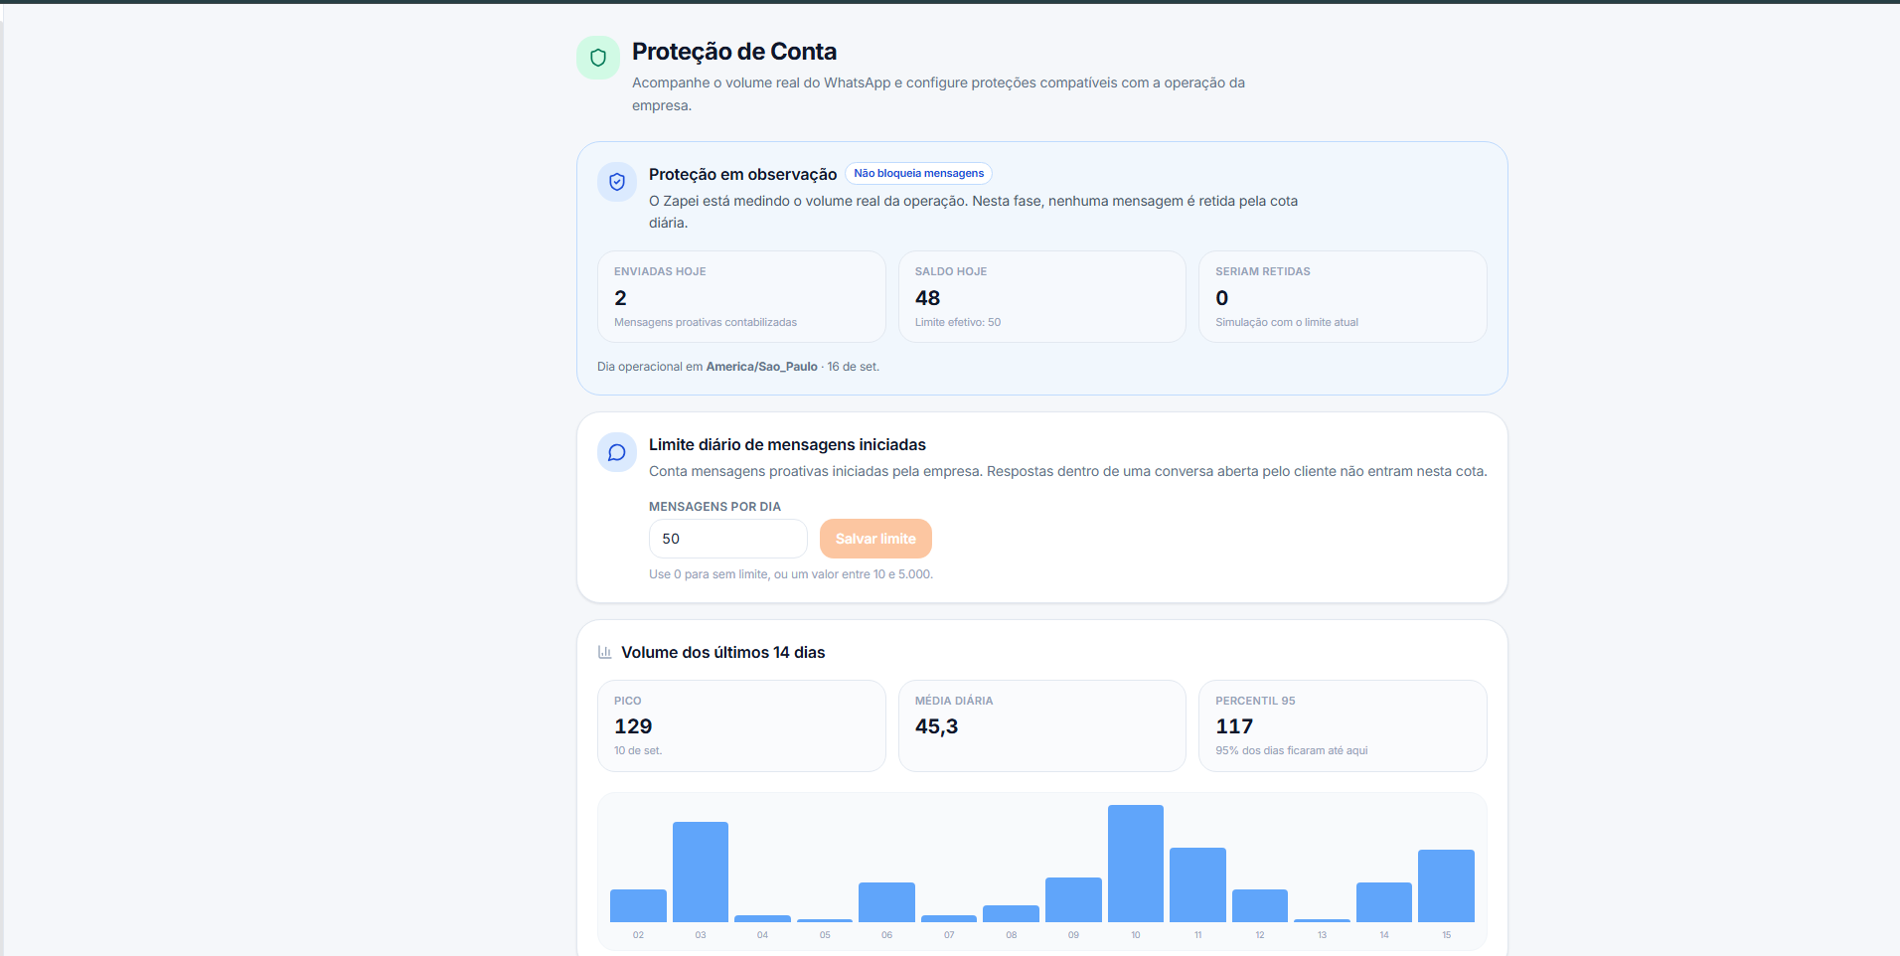Click the Salvar limite button

point(875,539)
